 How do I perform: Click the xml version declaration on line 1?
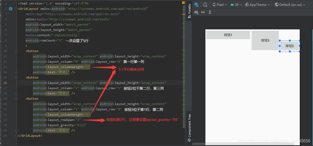coord(53,3)
